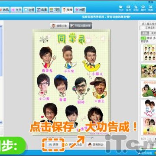
Task: Click the pink 麦霸 name label
Action: (63, 100)
